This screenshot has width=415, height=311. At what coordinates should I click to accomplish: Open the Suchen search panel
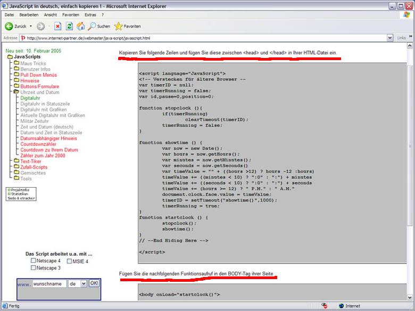[x=99, y=26]
